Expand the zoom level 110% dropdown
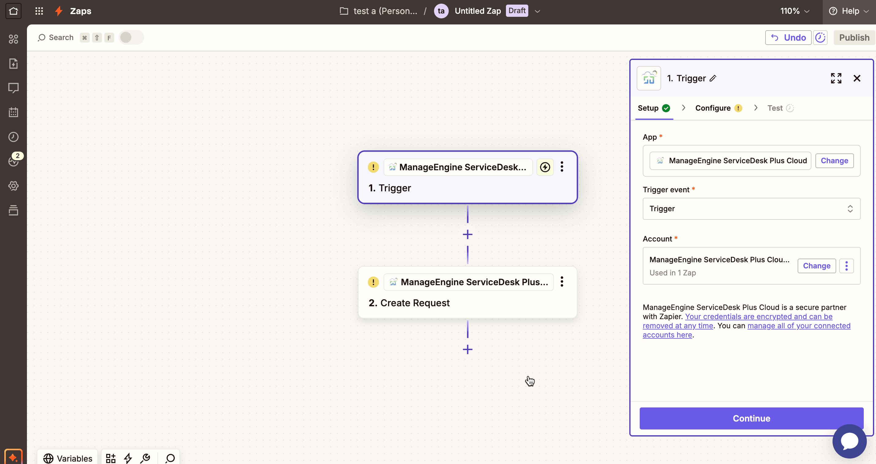 click(795, 11)
